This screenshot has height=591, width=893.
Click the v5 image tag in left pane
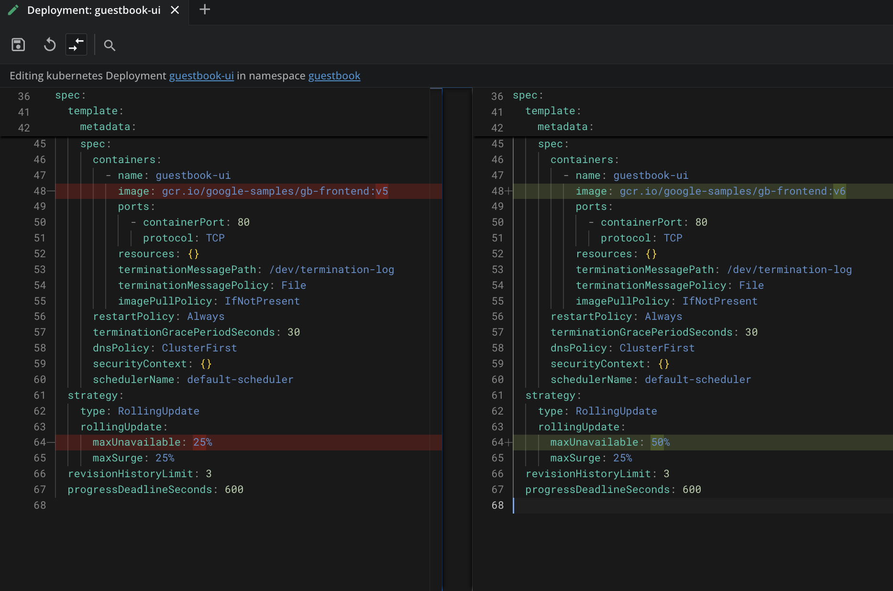click(x=382, y=191)
